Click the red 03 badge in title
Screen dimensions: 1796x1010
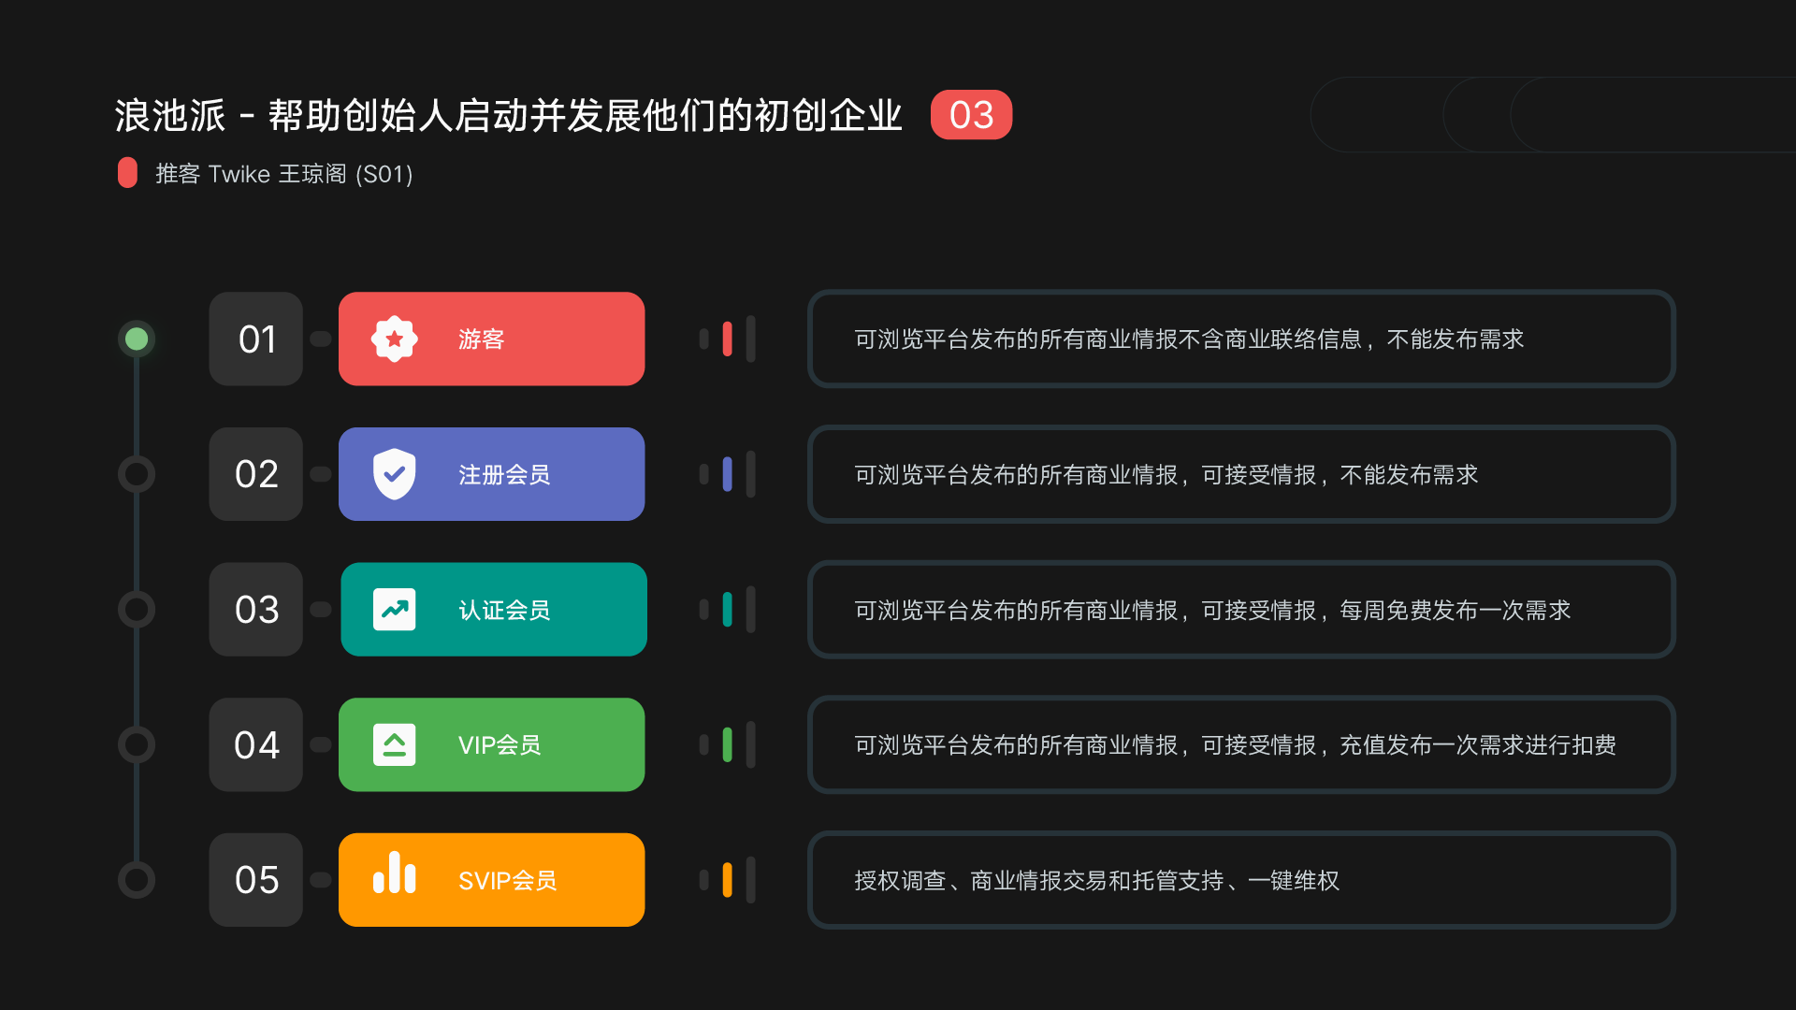[971, 115]
